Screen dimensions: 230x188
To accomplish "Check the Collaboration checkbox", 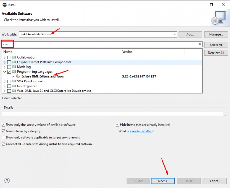I will click(9, 57).
